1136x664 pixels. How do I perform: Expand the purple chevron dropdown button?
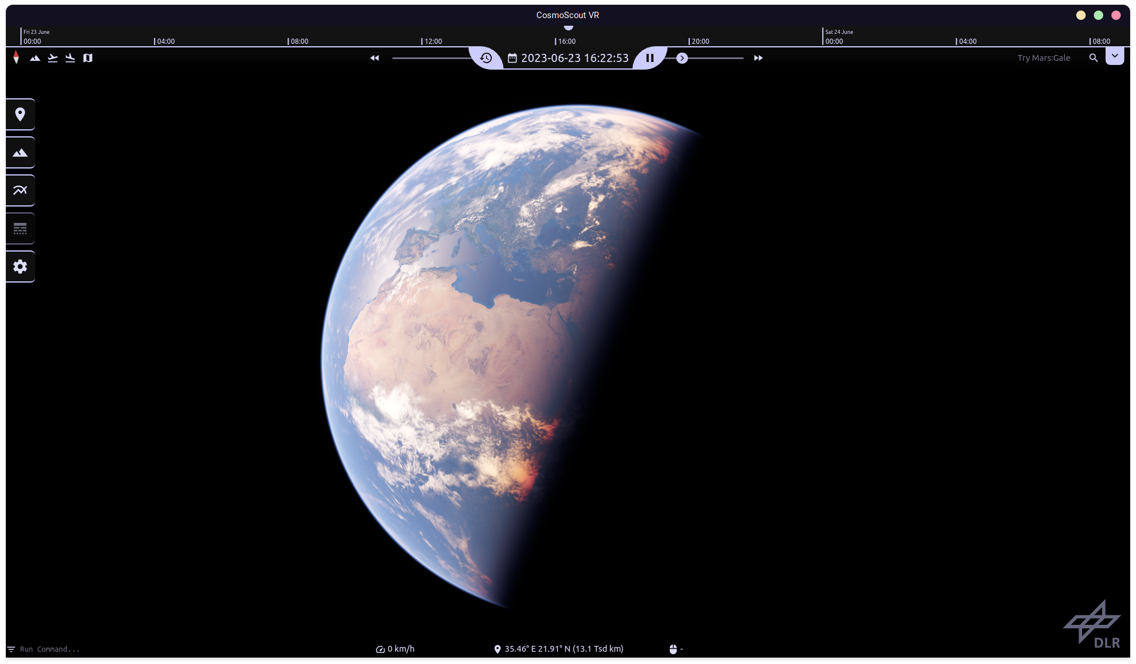[1114, 56]
